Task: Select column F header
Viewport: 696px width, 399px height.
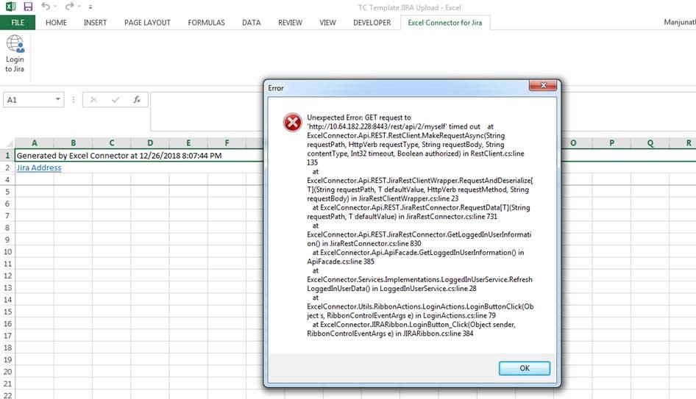Action: coord(227,143)
